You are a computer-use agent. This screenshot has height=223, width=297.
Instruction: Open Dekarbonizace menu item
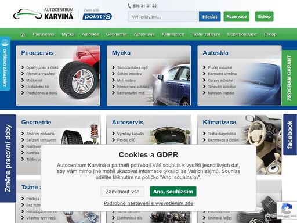[x=242, y=34]
